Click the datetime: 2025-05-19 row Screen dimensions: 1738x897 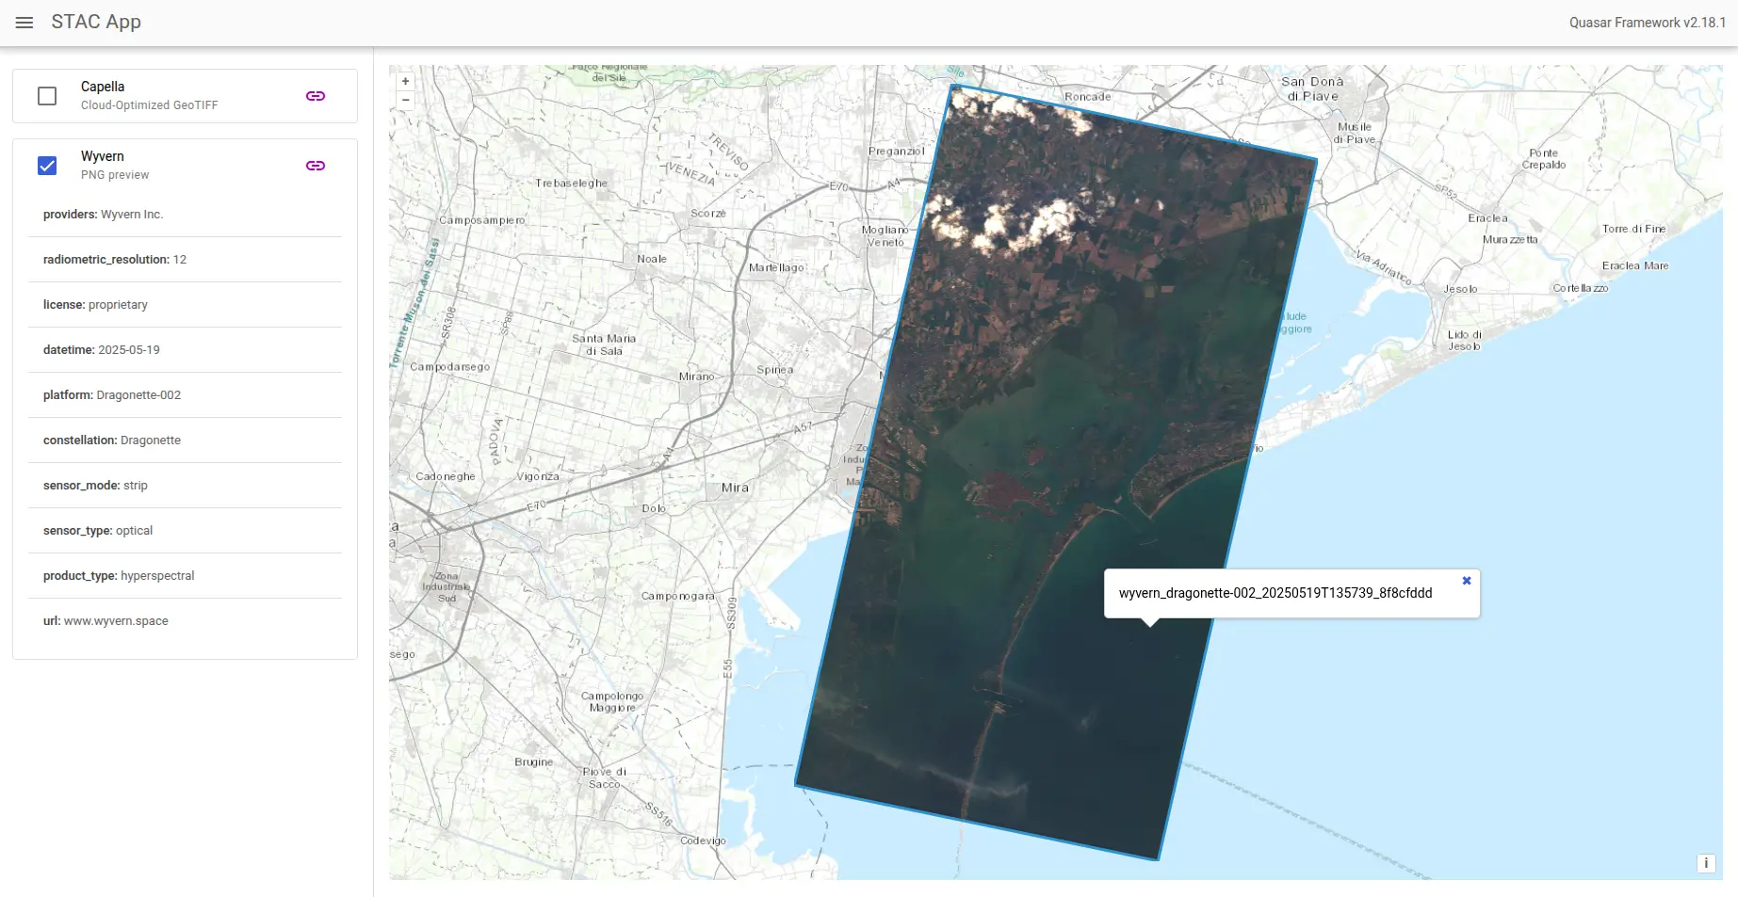click(x=185, y=350)
